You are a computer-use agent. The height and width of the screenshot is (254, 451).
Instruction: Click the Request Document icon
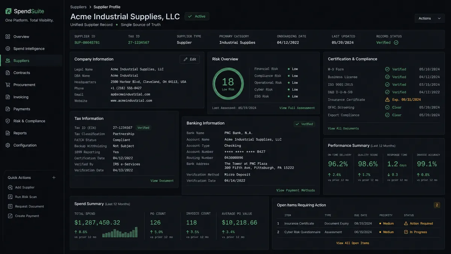10,206
